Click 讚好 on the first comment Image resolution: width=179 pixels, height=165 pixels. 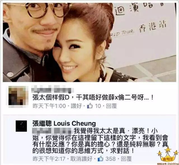[x=76, y=106]
